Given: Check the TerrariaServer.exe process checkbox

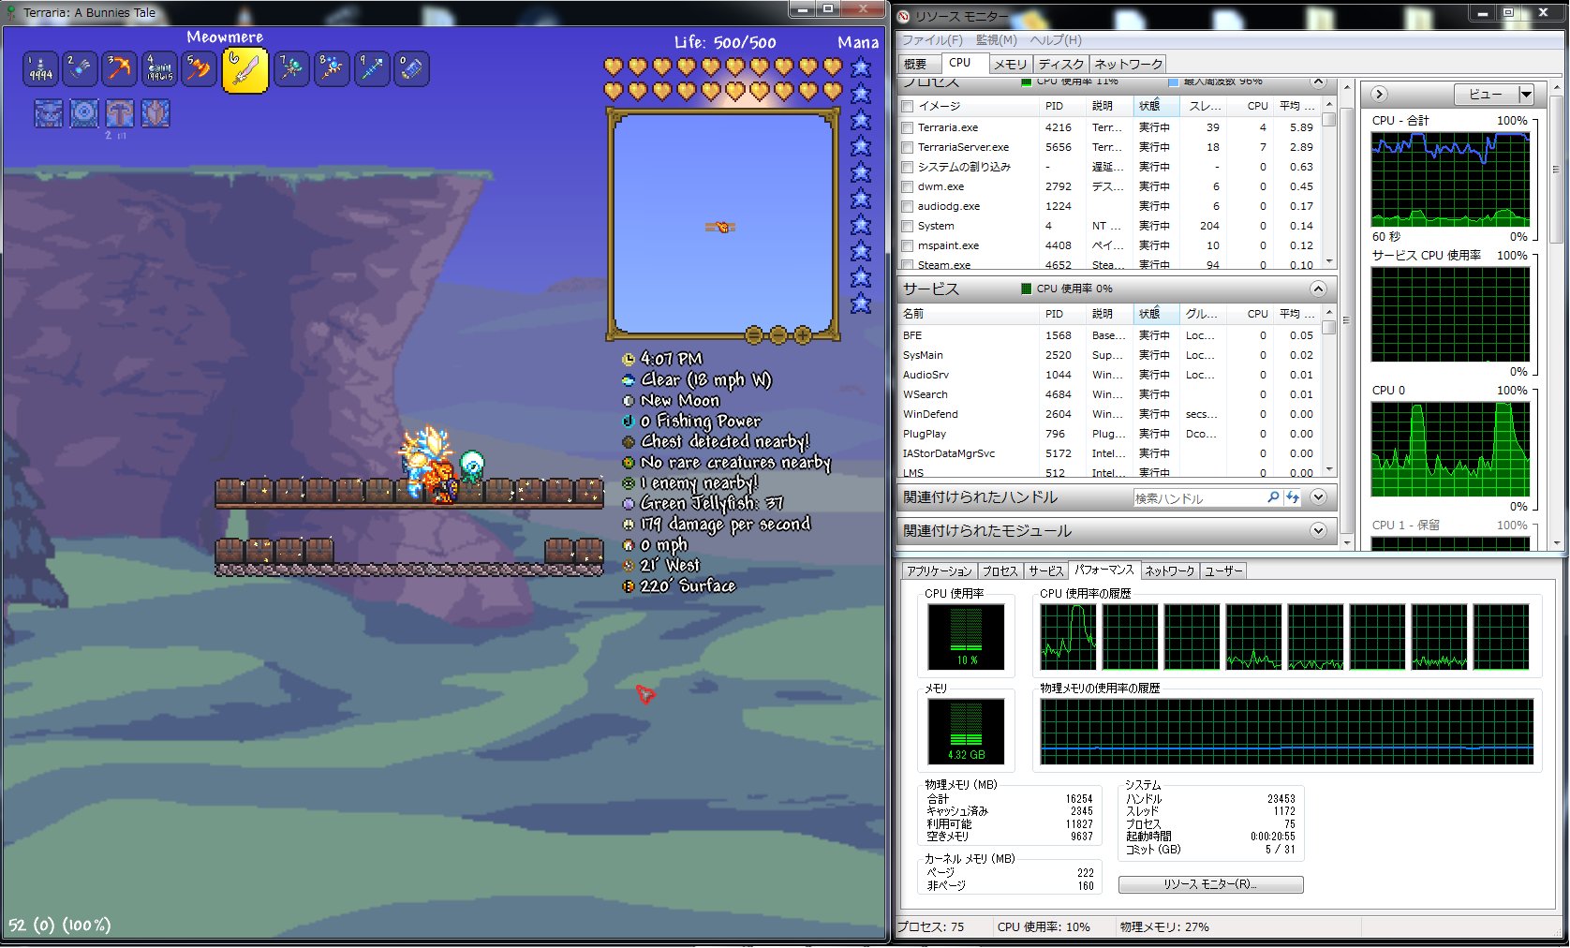Looking at the screenshot, I should (x=907, y=147).
